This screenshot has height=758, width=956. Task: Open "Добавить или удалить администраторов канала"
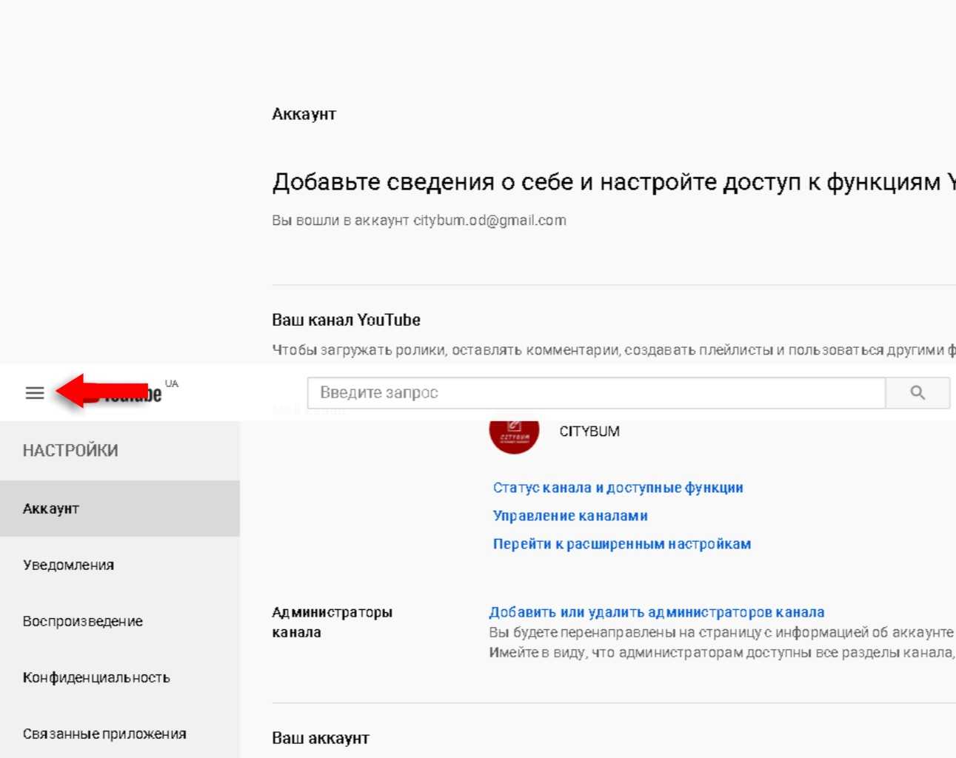656,612
